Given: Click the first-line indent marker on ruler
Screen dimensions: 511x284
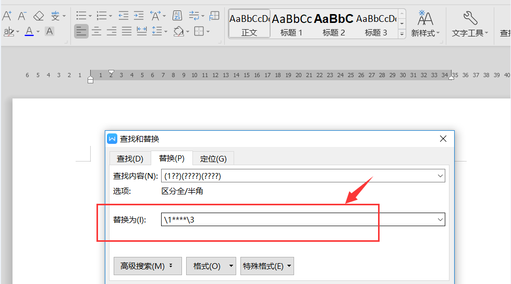Looking at the screenshot, I should point(111,72).
